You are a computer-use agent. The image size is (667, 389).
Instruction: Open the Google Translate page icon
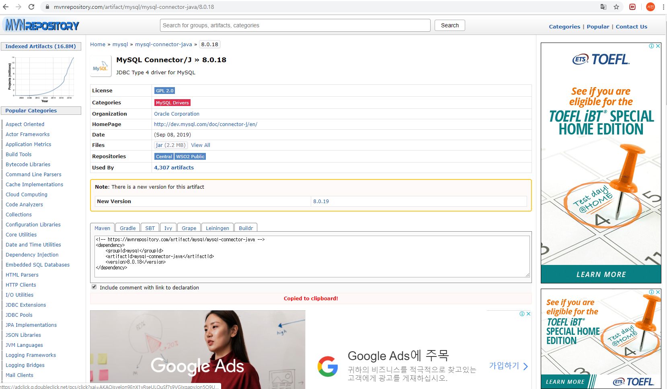pos(603,7)
